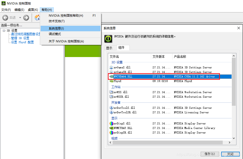243x159 pixels.
Task: Click the NVCUDA64.DLL icon
Action: click(x=111, y=76)
